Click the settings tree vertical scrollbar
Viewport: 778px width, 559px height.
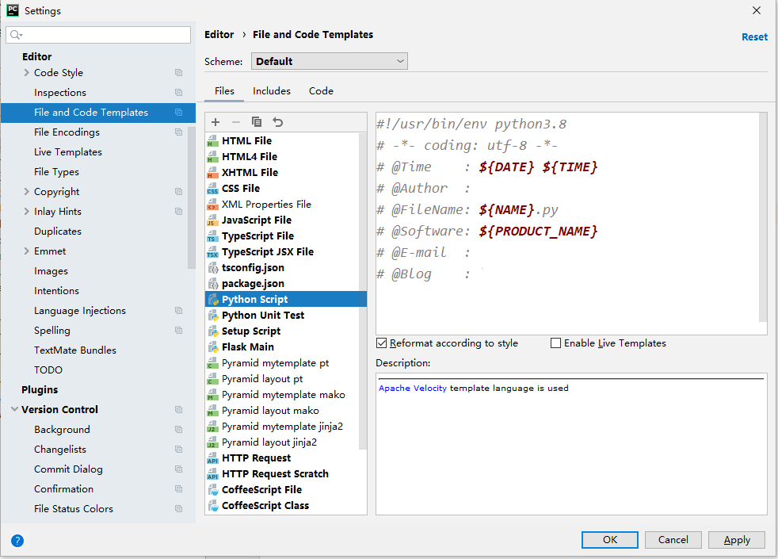pos(192,198)
